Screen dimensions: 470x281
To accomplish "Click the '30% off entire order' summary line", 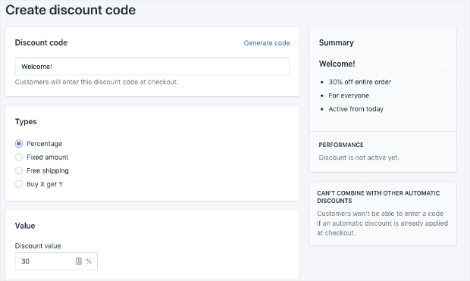I will point(359,82).
